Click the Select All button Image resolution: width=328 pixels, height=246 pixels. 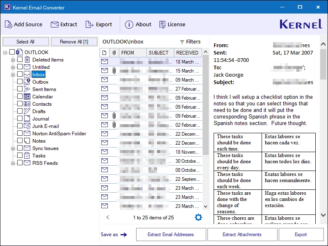tap(26, 42)
